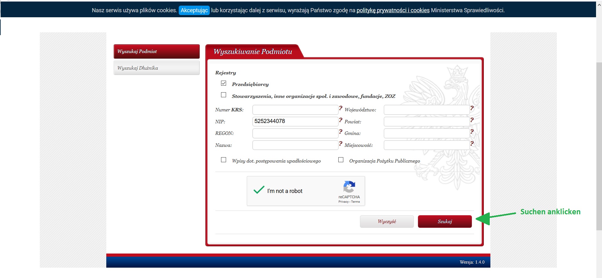This screenshot has width=602, height=278.
Task: Click the help question mark beside Województwo
Action: tap(472, 108)
